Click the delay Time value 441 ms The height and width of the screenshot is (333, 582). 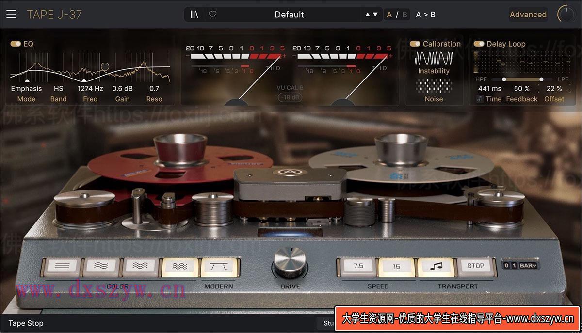[490, 89]
